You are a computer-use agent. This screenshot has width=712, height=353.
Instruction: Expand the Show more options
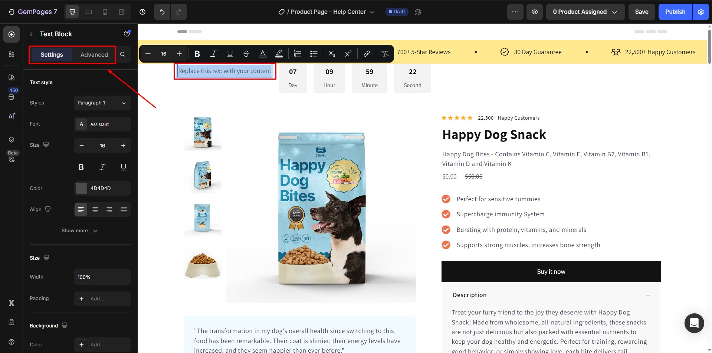click(79, 231)
